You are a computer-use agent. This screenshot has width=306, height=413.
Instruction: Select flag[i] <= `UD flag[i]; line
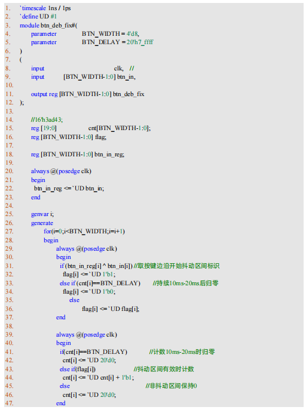tap(111, 309)
